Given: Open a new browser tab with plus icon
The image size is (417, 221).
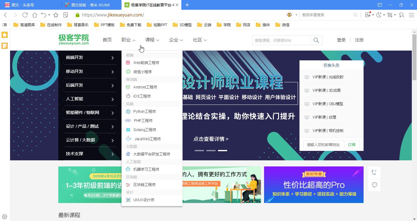Looking at the screenshot, I should (187, 5).
